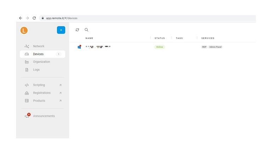Open the orange L account avatar
The image size is (272, 153).
coord(24,30)
